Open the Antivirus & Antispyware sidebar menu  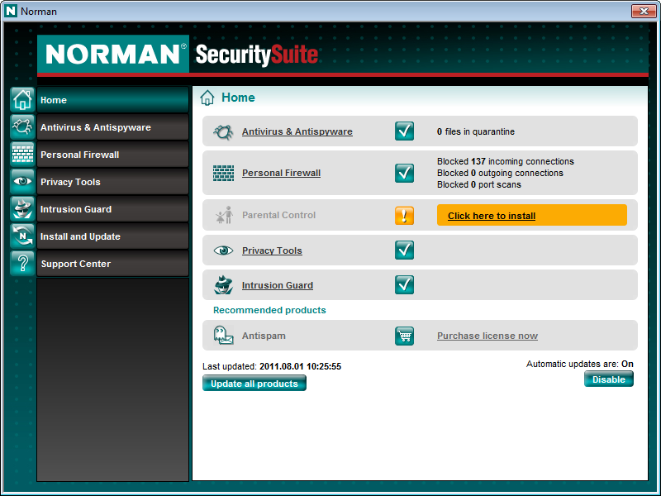click(x=112, y=127)
